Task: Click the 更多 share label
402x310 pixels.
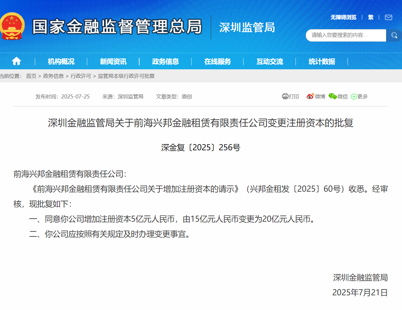Action: click(363, 97)
